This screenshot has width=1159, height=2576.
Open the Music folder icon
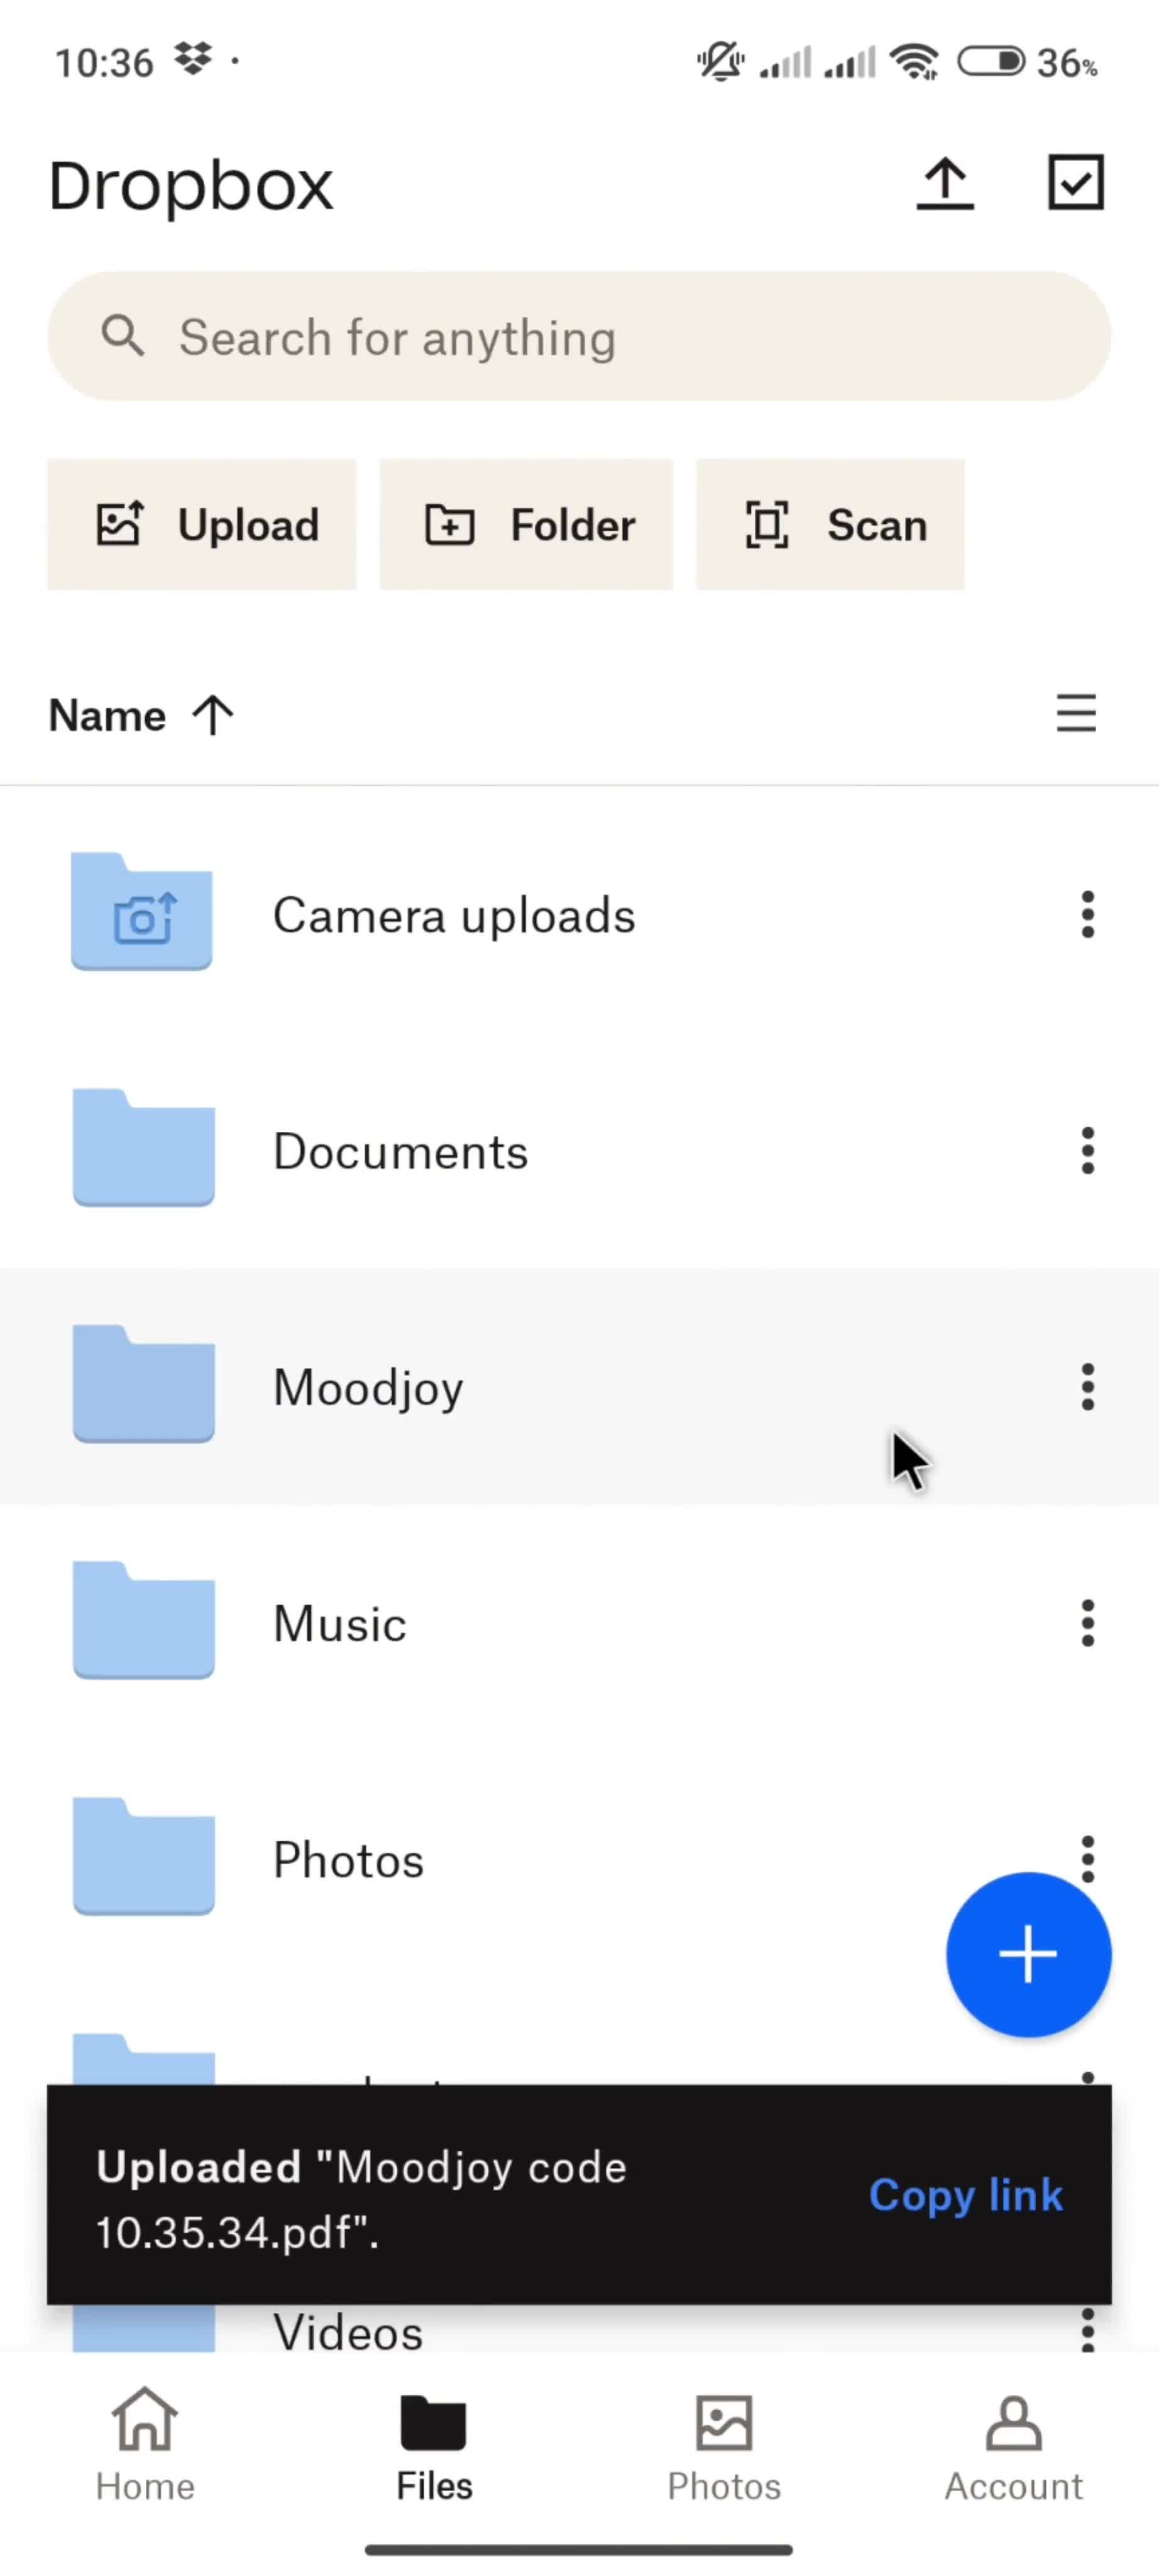(x=144, y=1620)
